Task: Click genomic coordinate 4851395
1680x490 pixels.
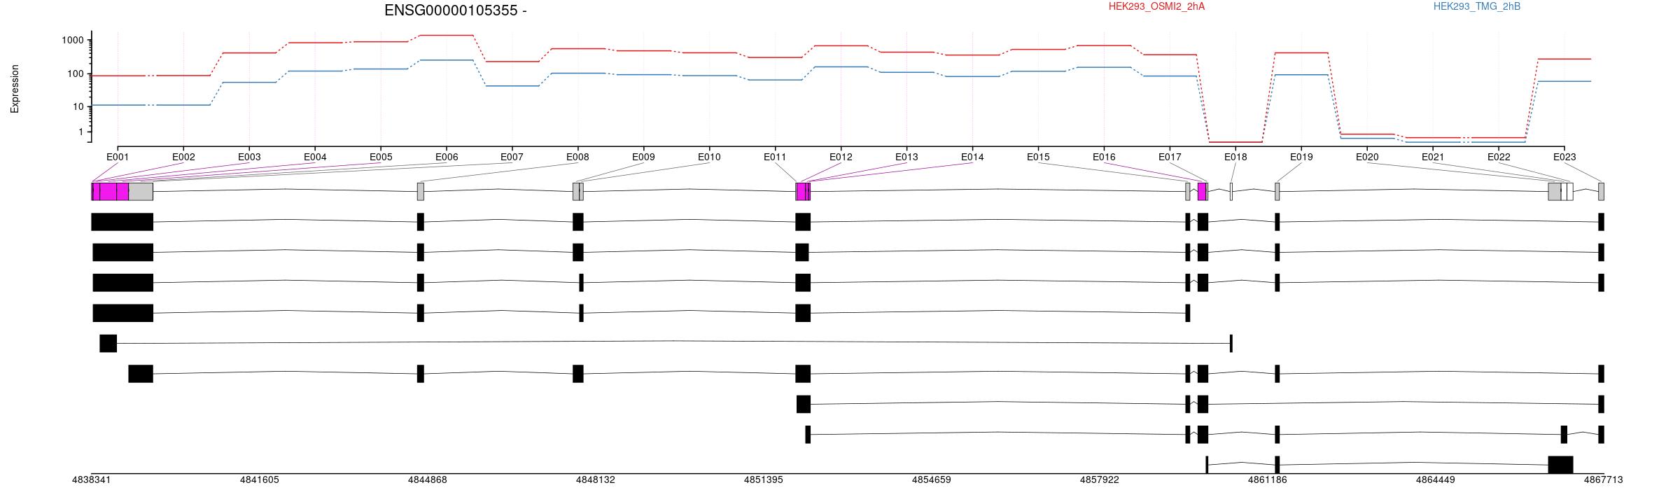Action: click(x=764, y=479)
